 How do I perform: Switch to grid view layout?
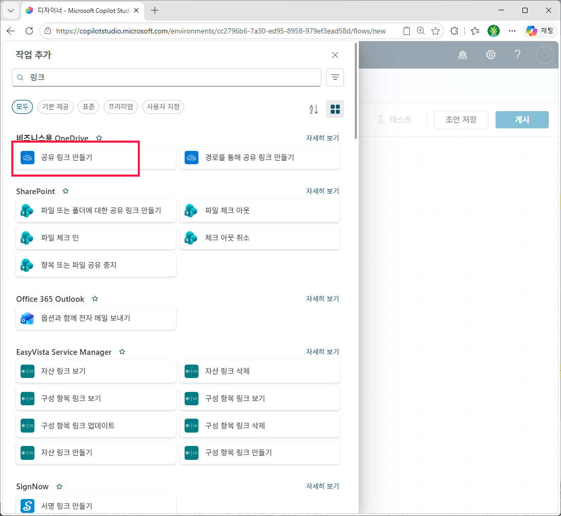click(335, 109)
